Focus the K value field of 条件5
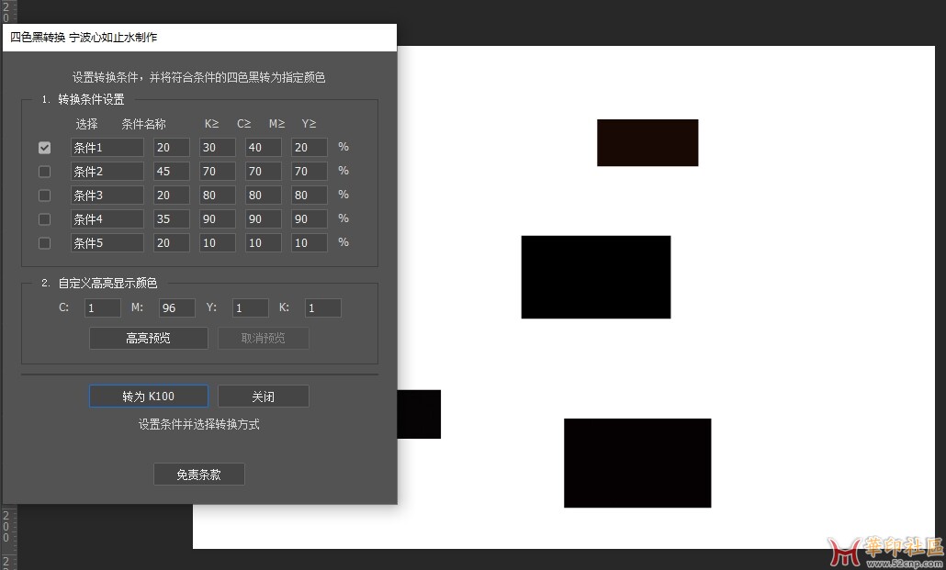The width and height of the screenshot is (946, 570). pyautogui.click(x=172, y=243)
